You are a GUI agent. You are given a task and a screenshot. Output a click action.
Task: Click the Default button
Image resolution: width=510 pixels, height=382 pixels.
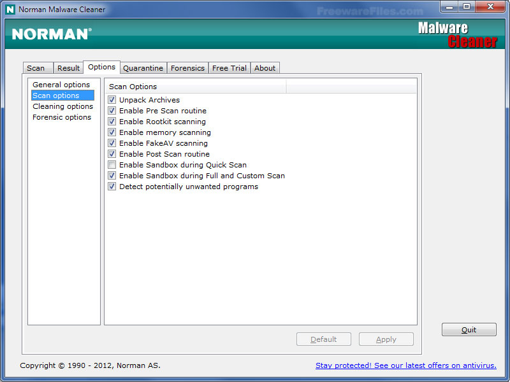pyautogui.click(x=324, y=339)
